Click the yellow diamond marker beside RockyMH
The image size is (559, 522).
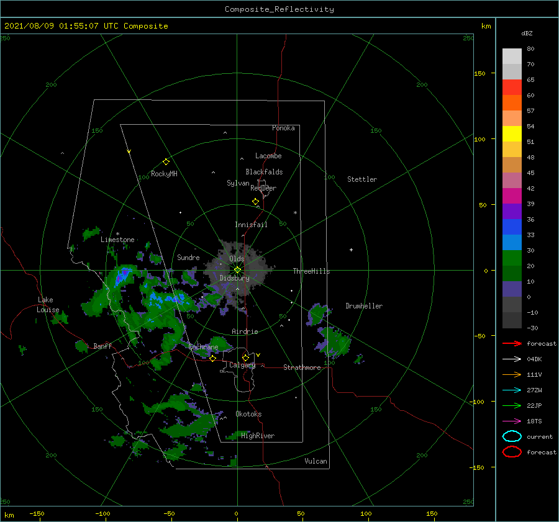click(166, 162)
